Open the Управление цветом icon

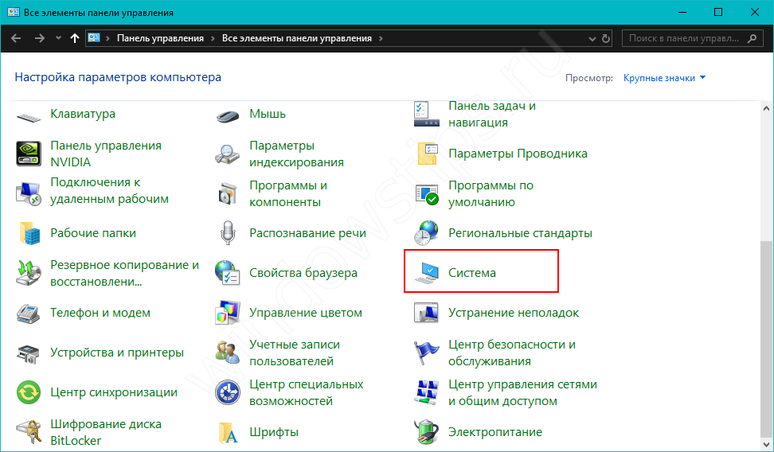[x=228, y=313]
